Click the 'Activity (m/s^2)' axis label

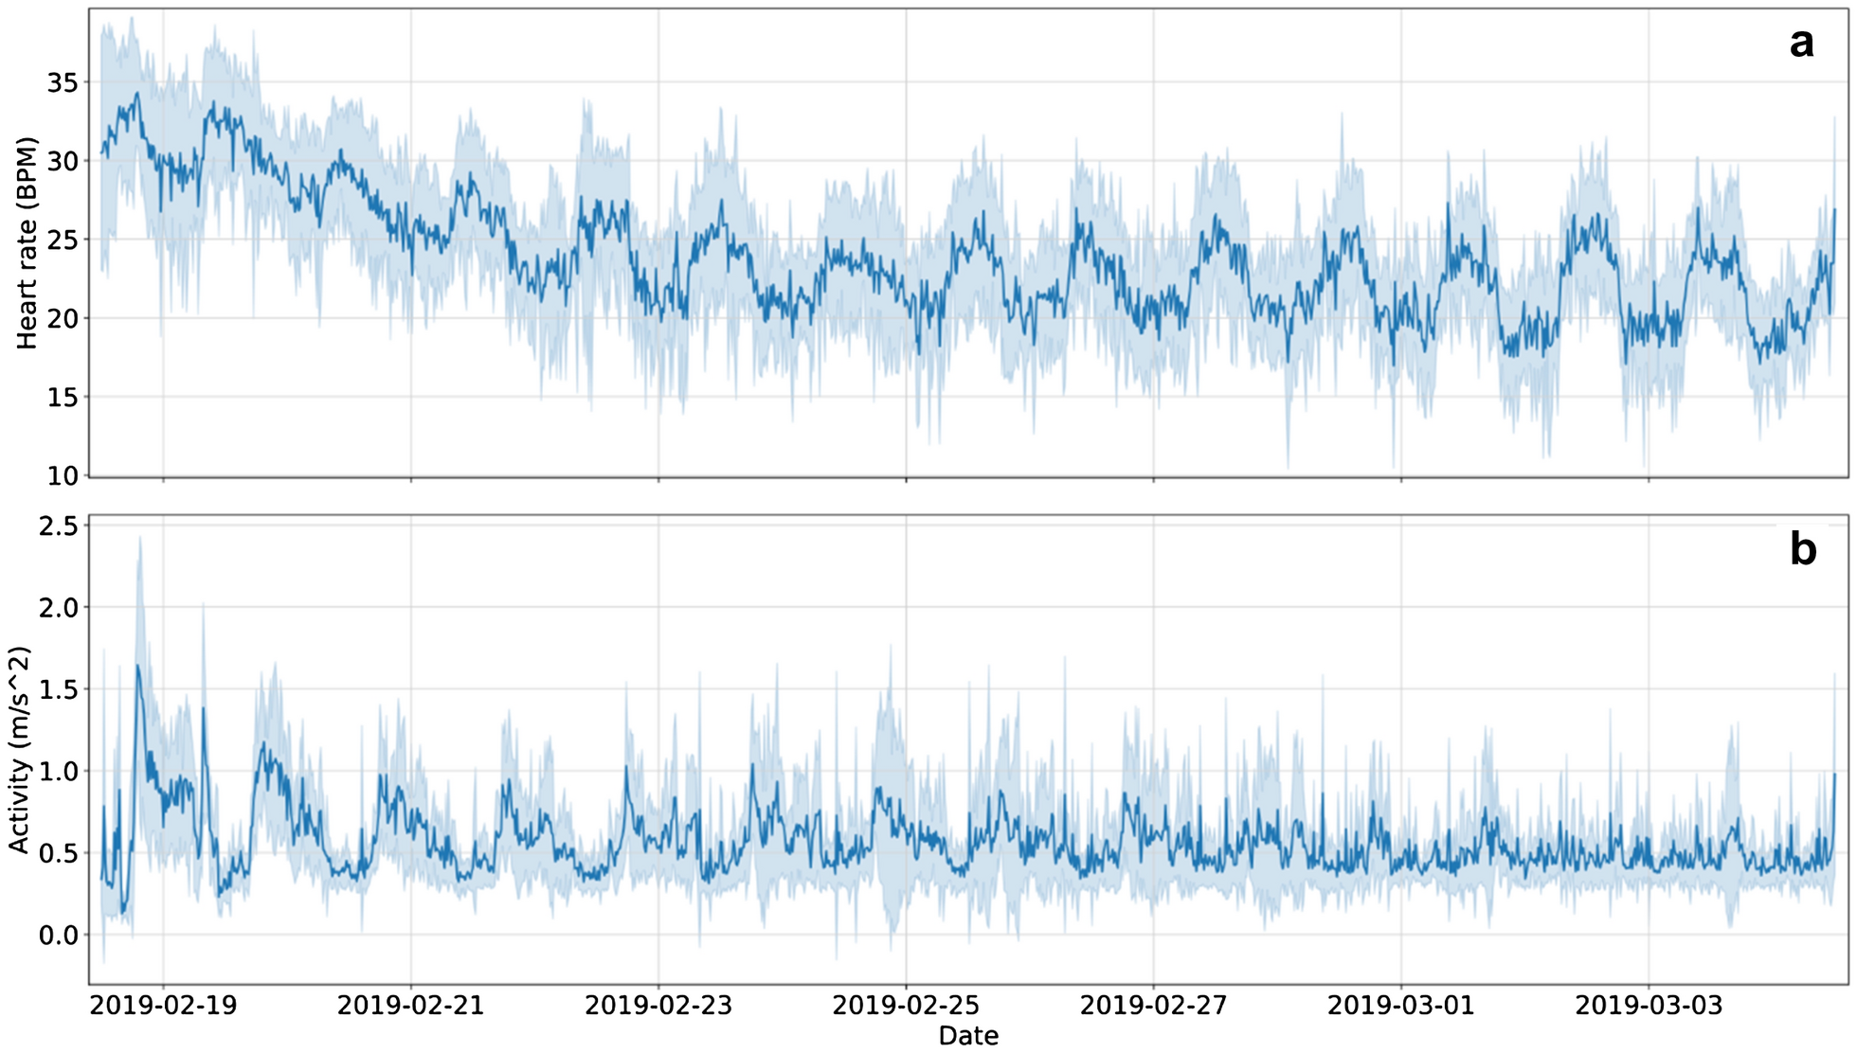point(19,750)
